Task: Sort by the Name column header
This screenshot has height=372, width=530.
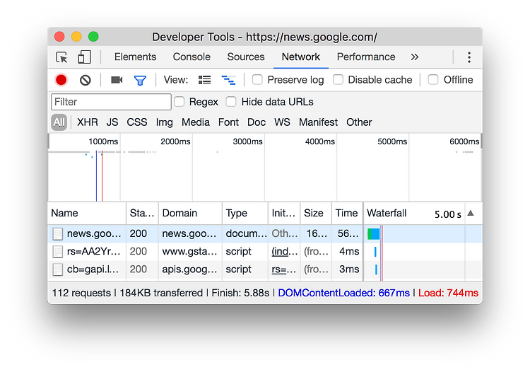Action: tap(87, 213)
